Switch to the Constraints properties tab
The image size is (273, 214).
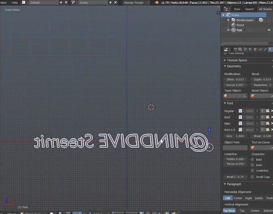(260, 49)
